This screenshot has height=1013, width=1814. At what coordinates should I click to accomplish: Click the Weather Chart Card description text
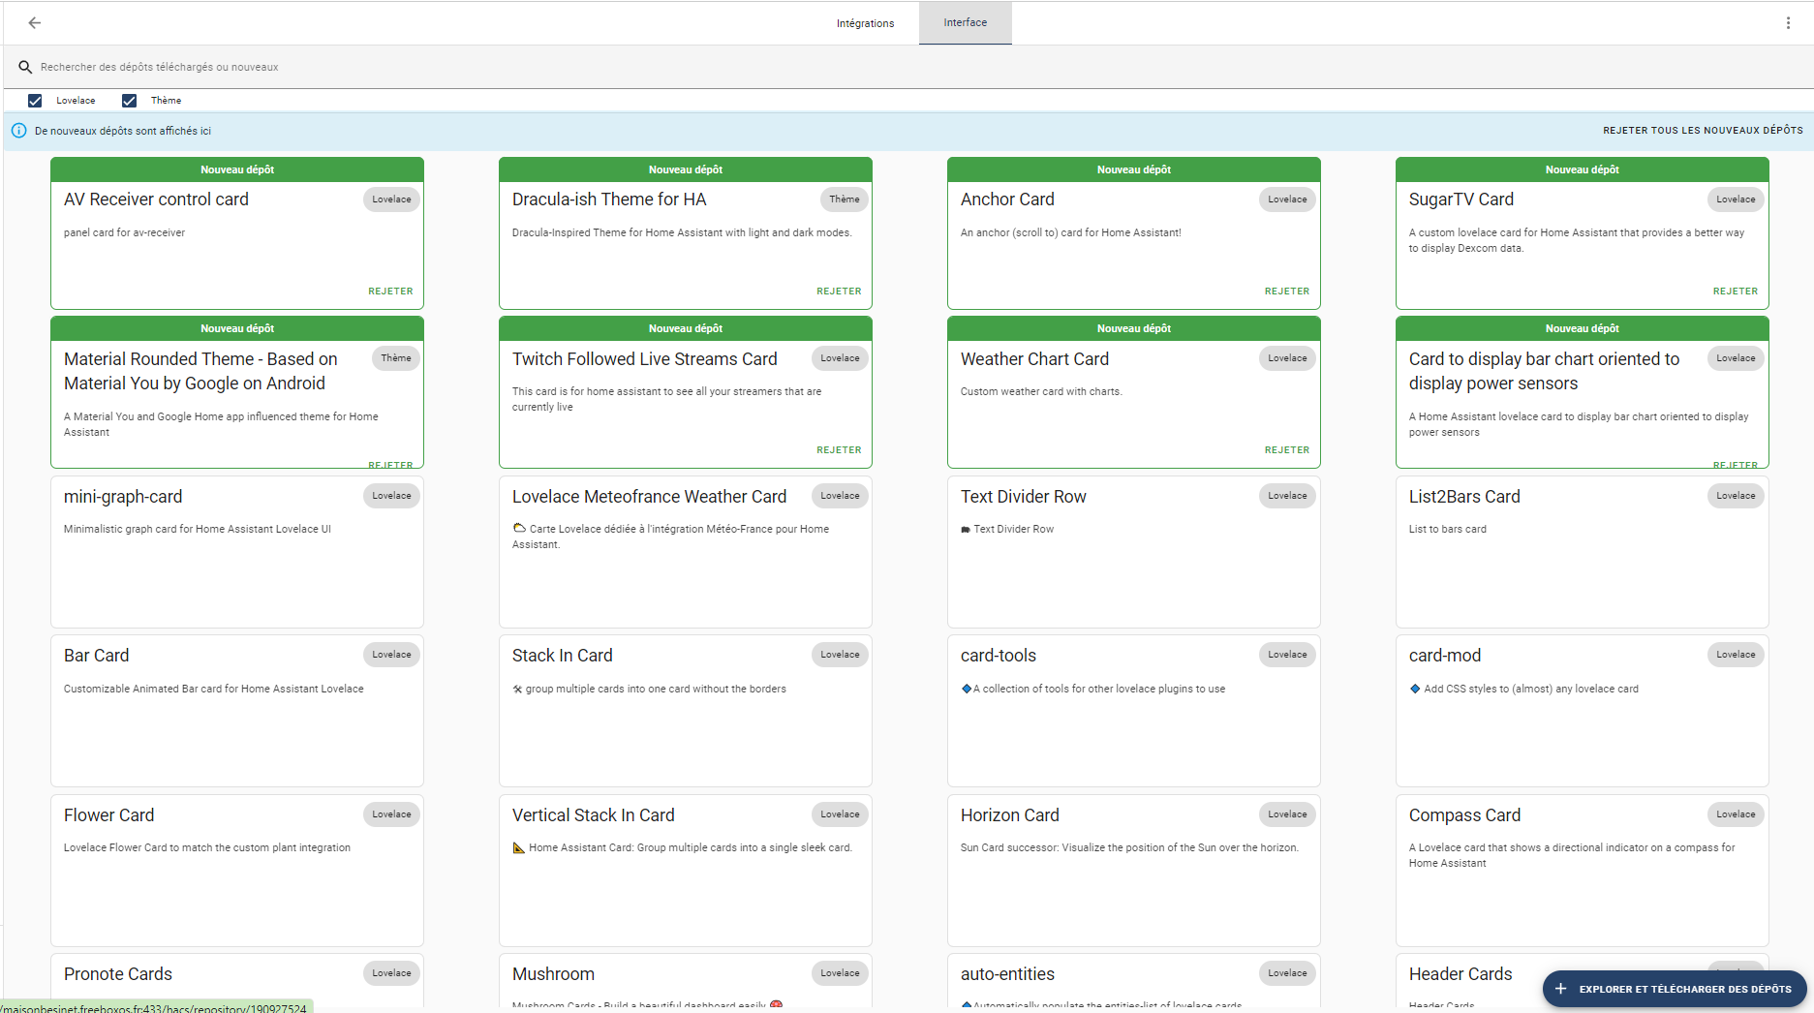(x=1041, y=391)
